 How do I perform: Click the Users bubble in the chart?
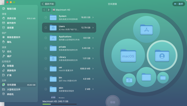[x=162, y=55]
